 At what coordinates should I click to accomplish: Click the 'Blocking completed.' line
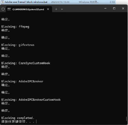pyautogui.click(x=18, y=118)
